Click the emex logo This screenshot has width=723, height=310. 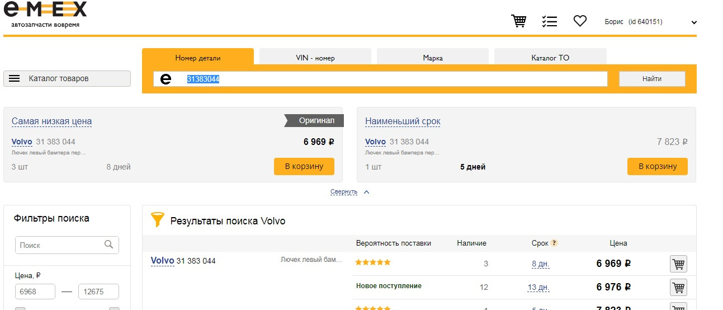pyautogui.click(x=45, y=14)
